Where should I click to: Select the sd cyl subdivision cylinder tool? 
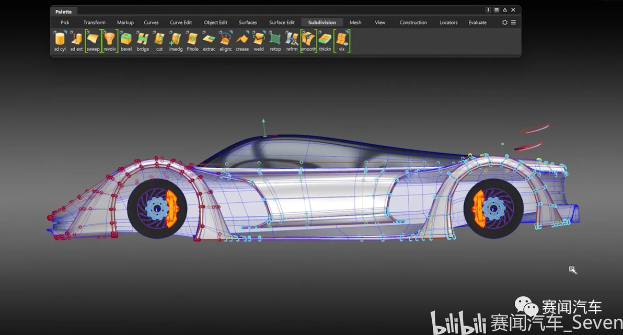(60, 39)
